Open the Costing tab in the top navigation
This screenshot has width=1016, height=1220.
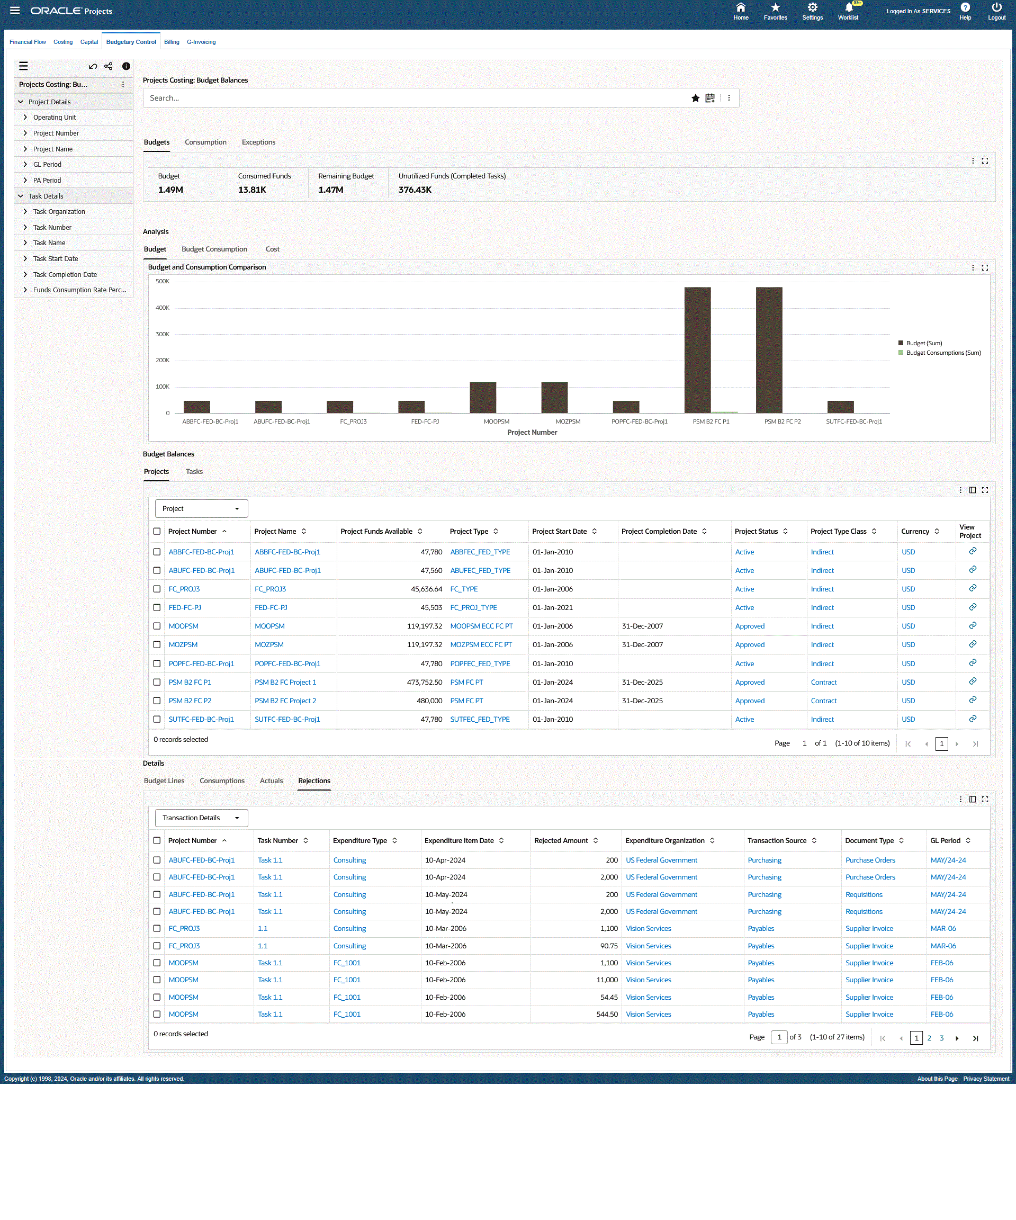(62, 42)
